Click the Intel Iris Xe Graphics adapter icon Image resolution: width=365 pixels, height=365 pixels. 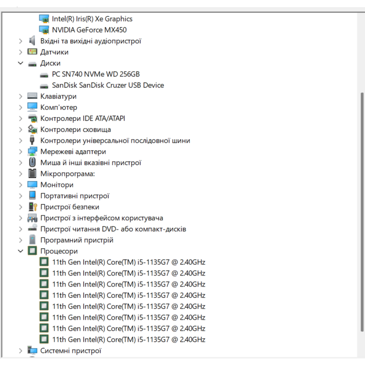tap(44, 19)
